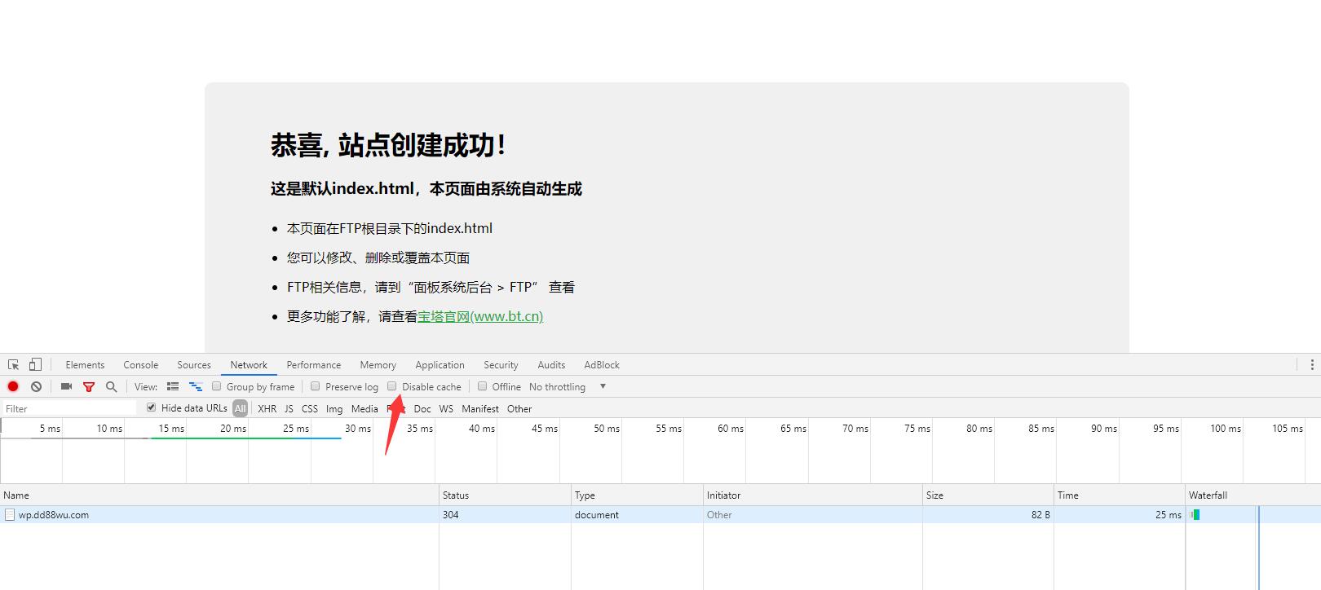Image resolution: width=1321 pixels, height=590 pixels.
Task: Switch to large request rows view
Action: [173, 386]
